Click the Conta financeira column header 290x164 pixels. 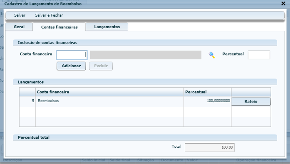[x=109, y=92]
